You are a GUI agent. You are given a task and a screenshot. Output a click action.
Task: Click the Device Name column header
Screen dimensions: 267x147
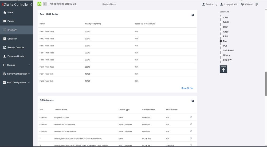point(61,110)
